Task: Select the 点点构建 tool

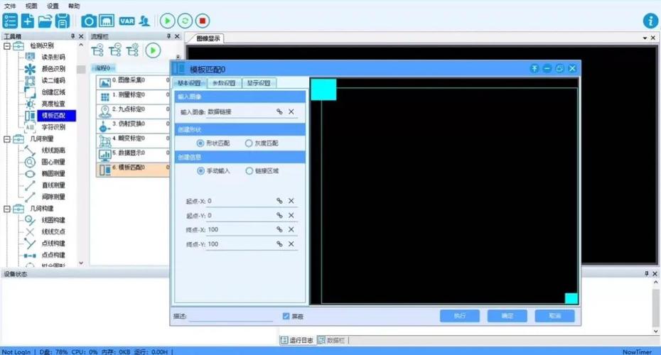Action: click(x=53, y=255)
